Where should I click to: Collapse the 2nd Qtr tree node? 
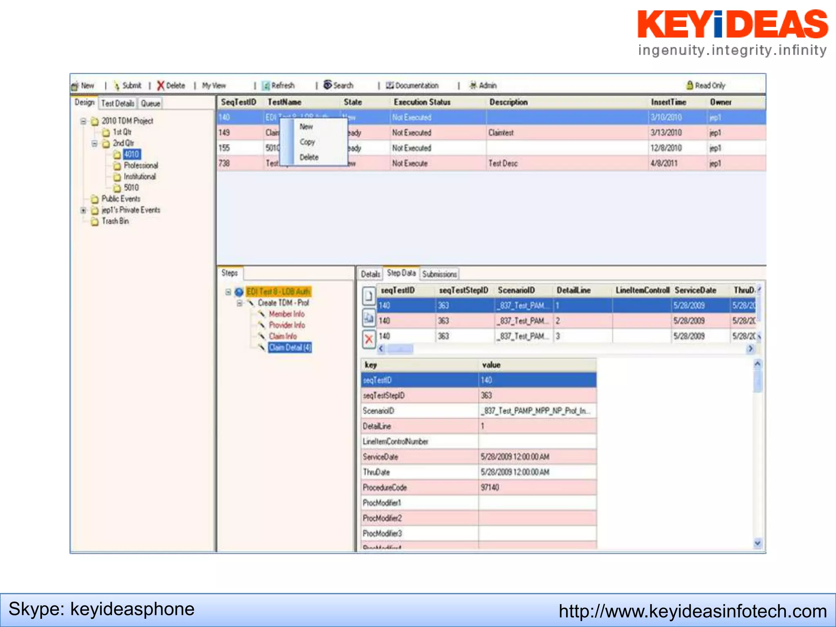(94, 143)
